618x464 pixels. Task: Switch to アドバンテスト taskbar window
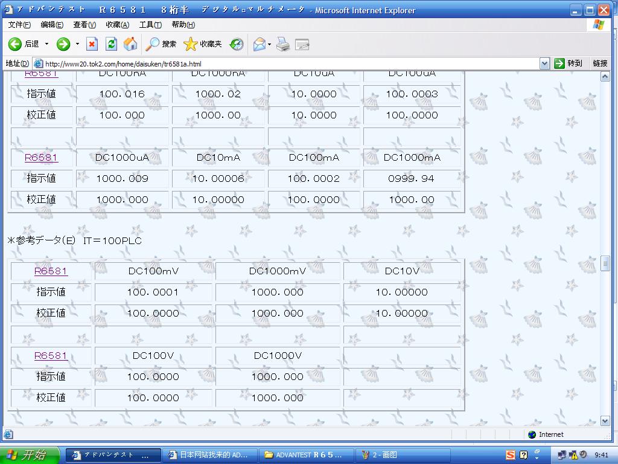(x=113, y=455)
